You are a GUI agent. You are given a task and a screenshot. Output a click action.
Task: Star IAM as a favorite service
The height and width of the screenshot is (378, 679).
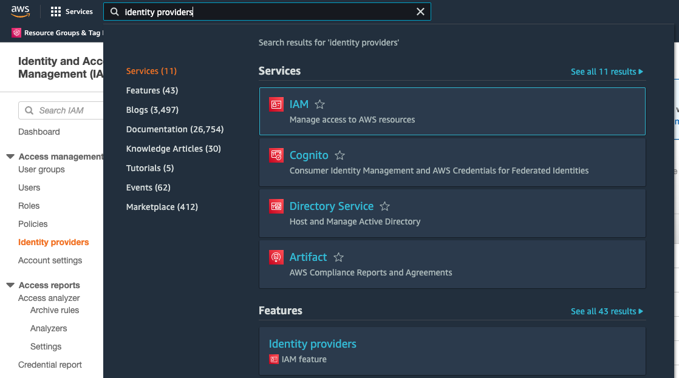click(319, 104)
